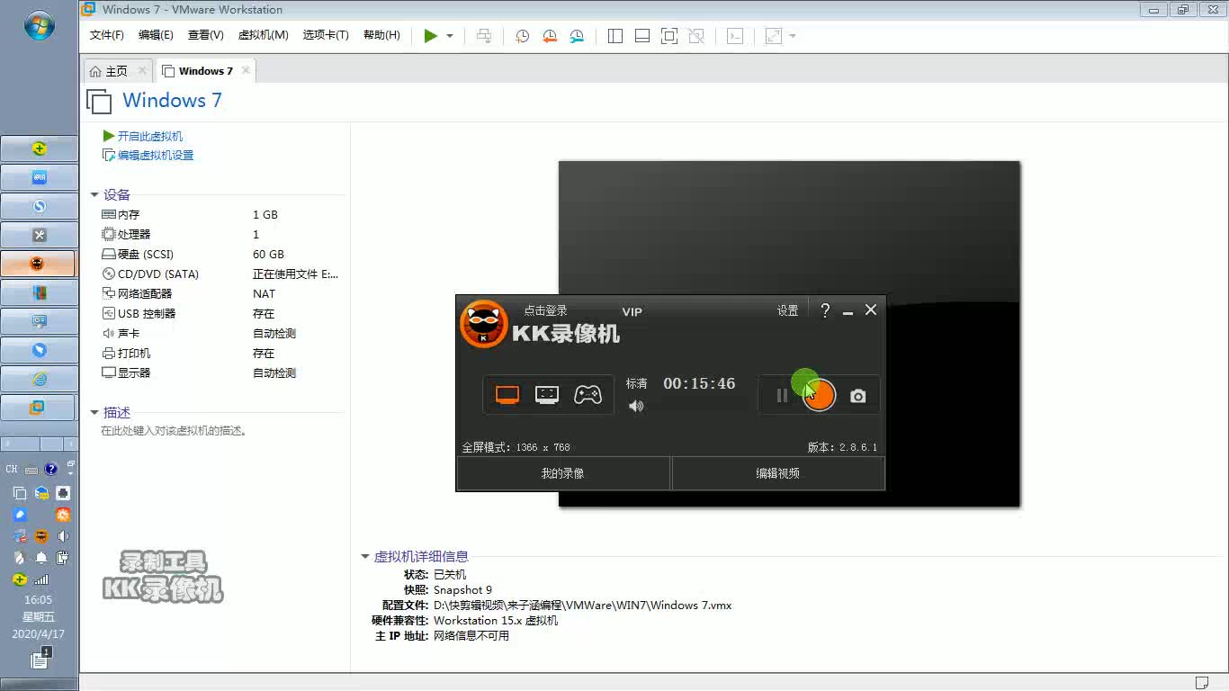Click the VIP label in KK录像机

coord(632,312)
